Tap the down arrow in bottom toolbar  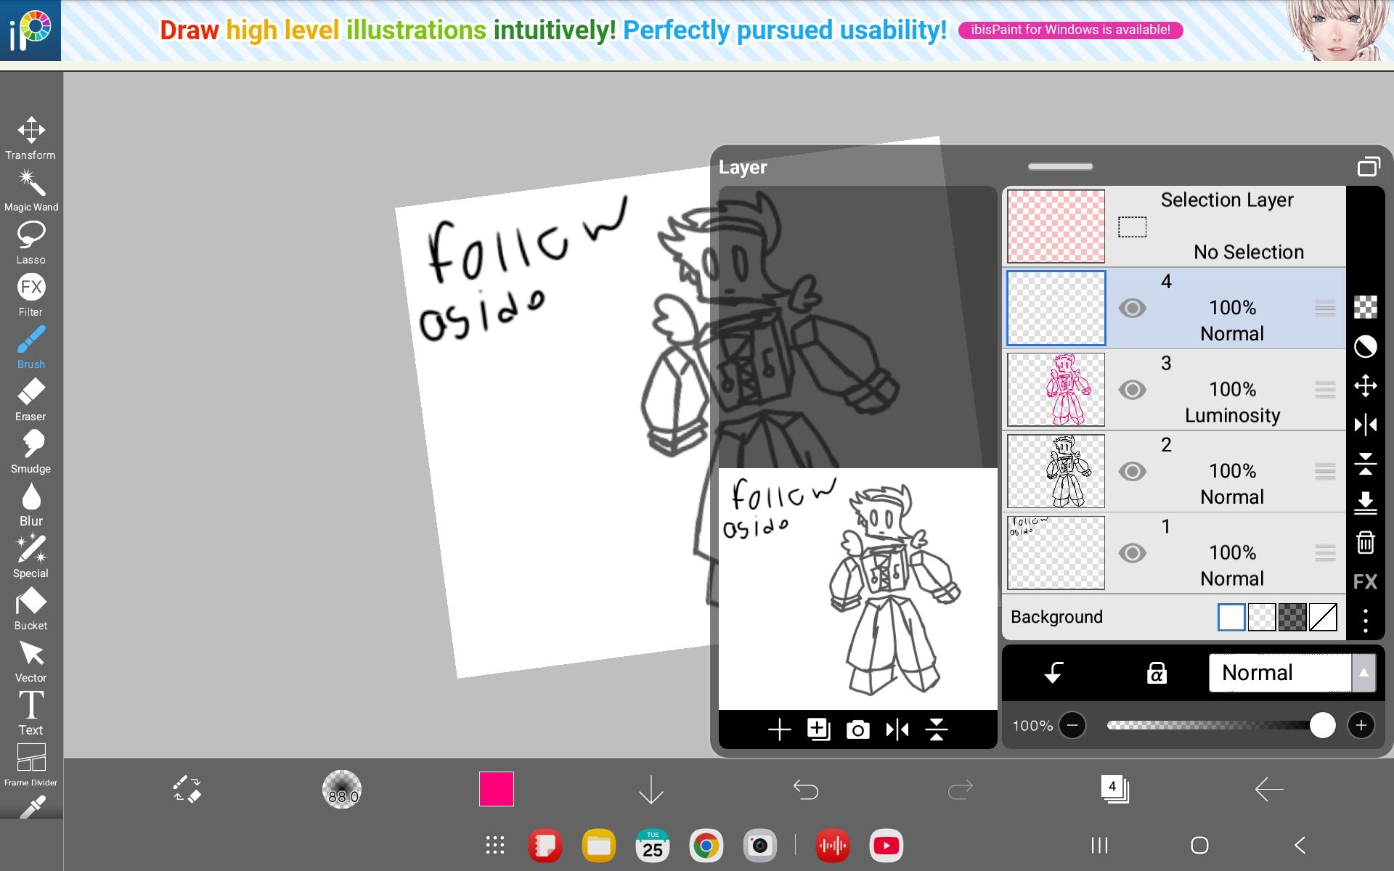pos(651,789)
